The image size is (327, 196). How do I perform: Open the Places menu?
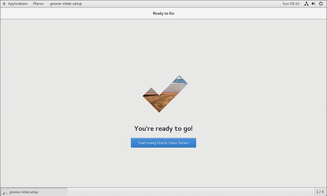coord(39,4)
